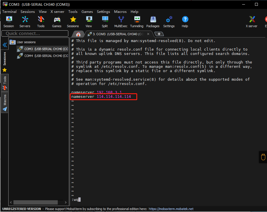Click the Macros paper plane icon

pyautogui.click(x=5, y=109)
